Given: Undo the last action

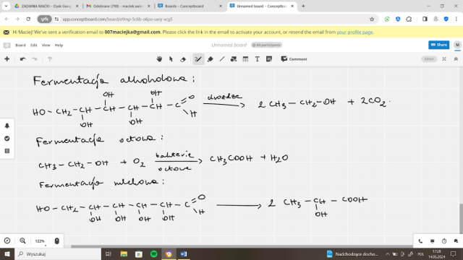Looking at the screenshot, I should coord(22,59).
